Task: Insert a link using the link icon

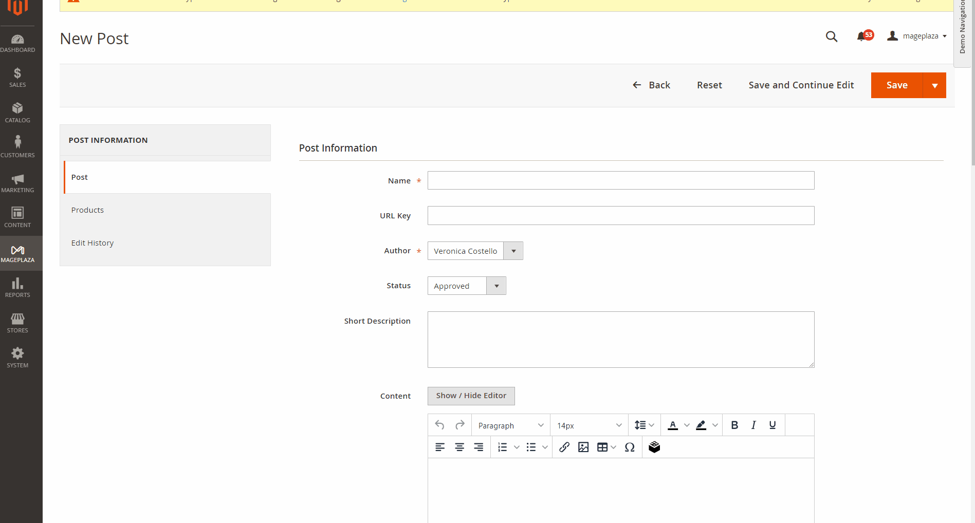Action: (564, 447)
